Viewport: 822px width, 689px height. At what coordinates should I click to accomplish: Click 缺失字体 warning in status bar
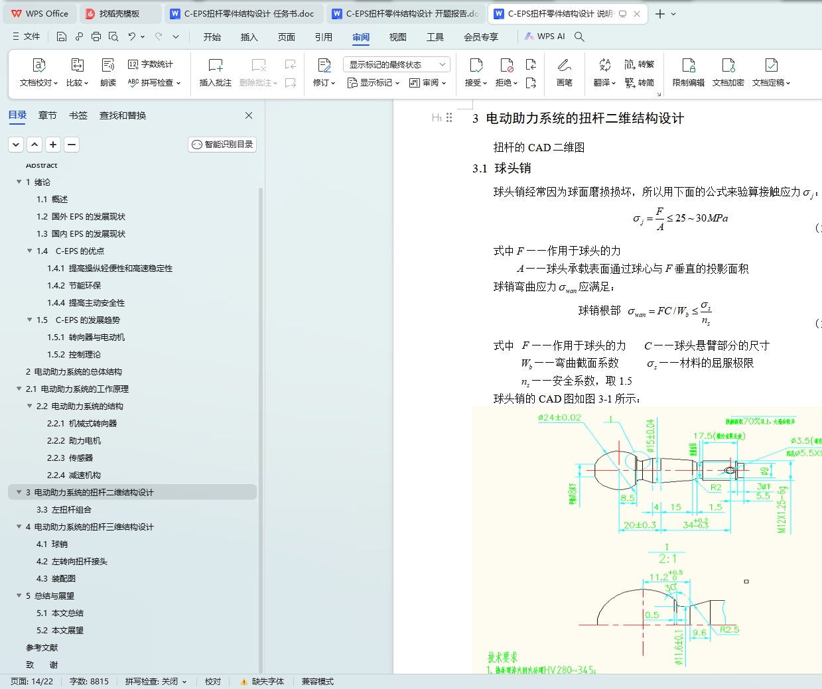263,682
